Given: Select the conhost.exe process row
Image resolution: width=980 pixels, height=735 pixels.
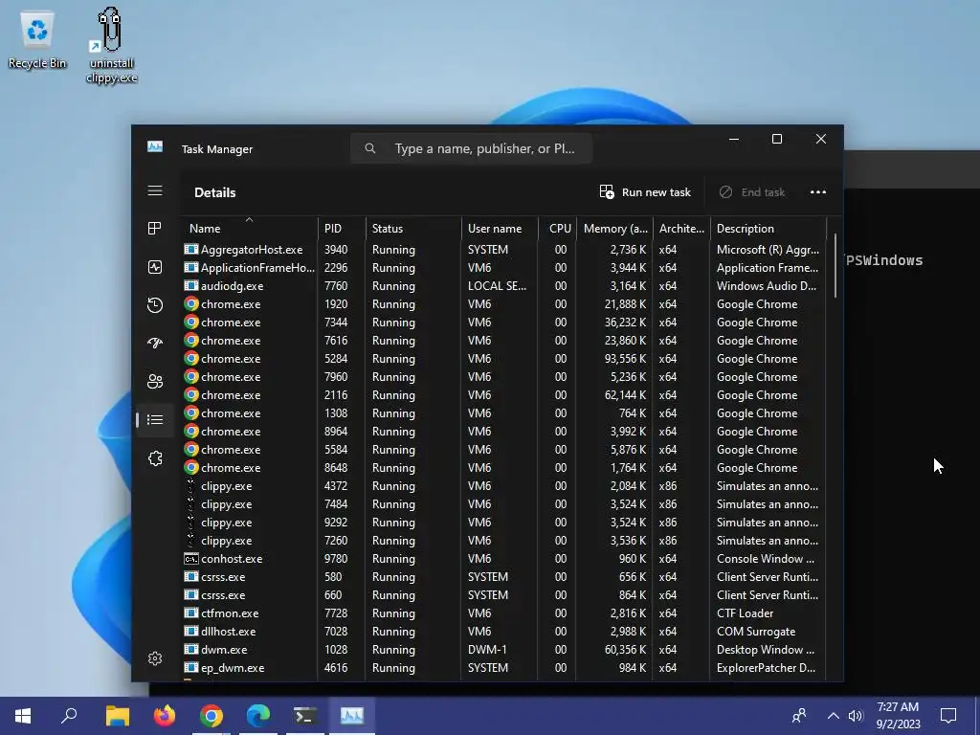Looking at the screenshot, I should (x=503, y=559).
